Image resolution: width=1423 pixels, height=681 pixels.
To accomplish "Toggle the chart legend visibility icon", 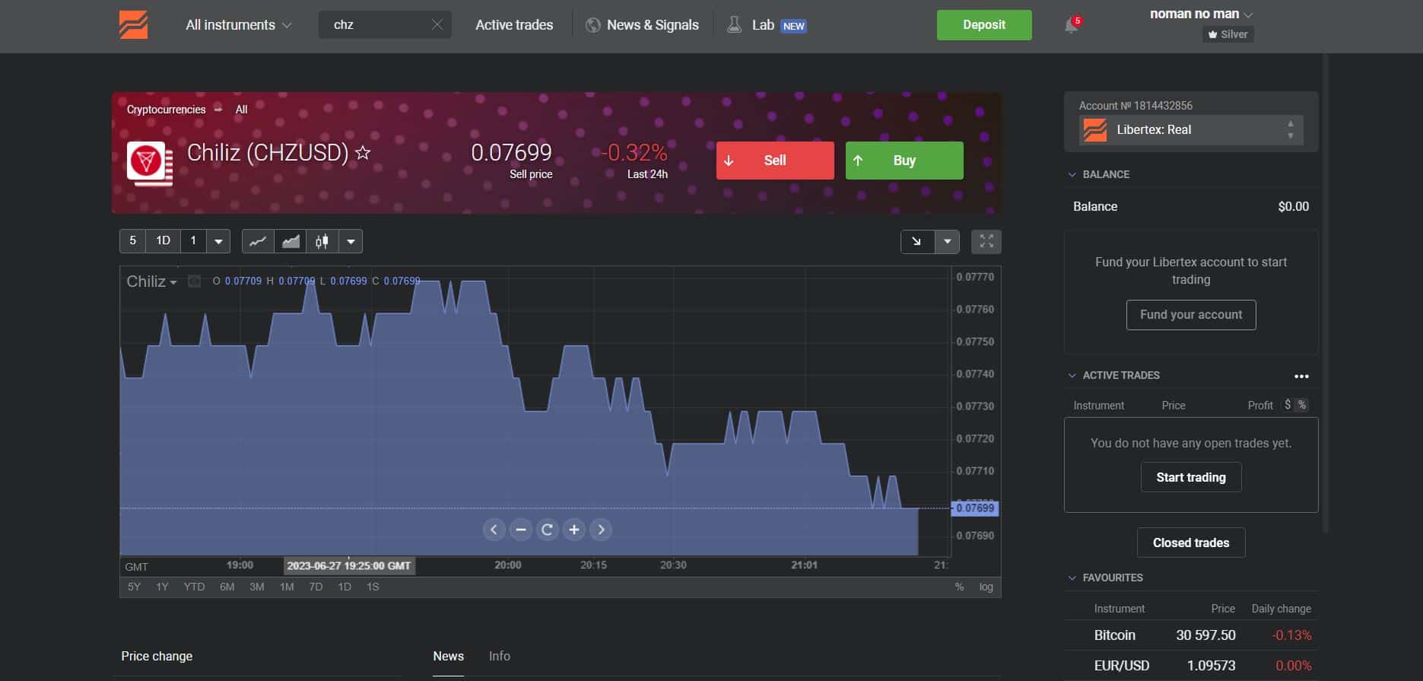I will 195,282.
